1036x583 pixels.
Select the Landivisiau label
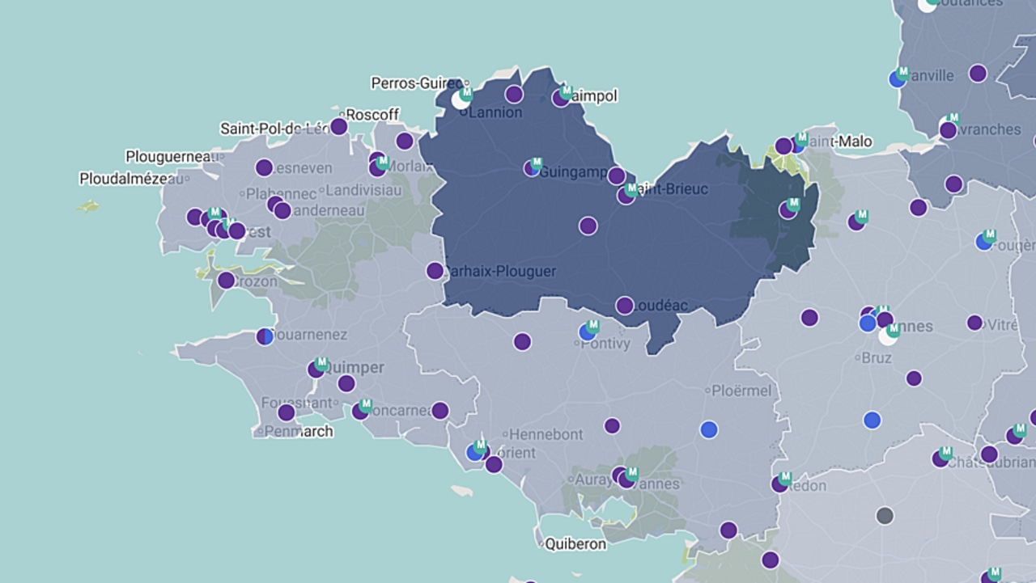point(363,191)
